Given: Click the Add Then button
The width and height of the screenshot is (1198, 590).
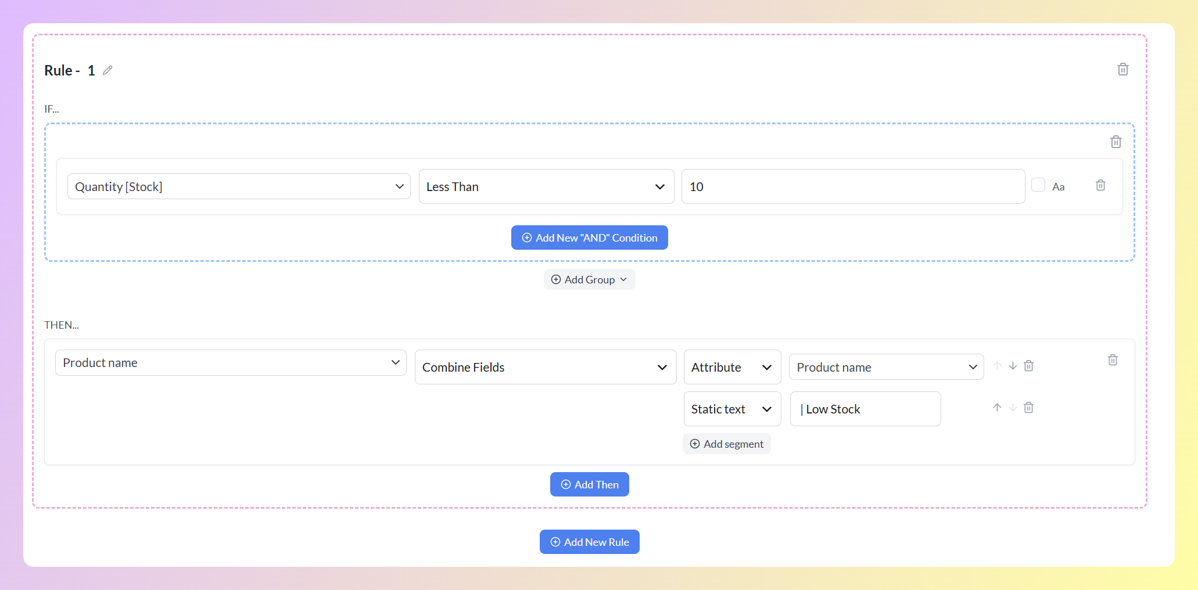Looking at the screenshot, I should click(x=589, y=484).
